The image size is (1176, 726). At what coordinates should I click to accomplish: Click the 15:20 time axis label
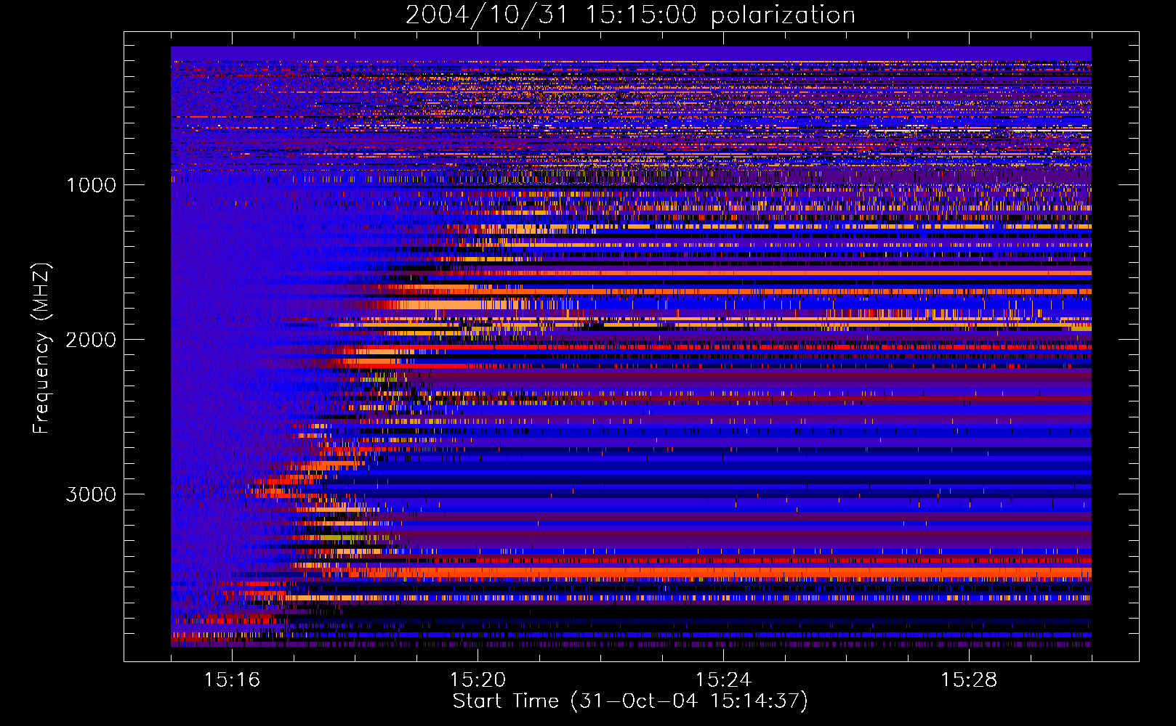click(478, 680)
